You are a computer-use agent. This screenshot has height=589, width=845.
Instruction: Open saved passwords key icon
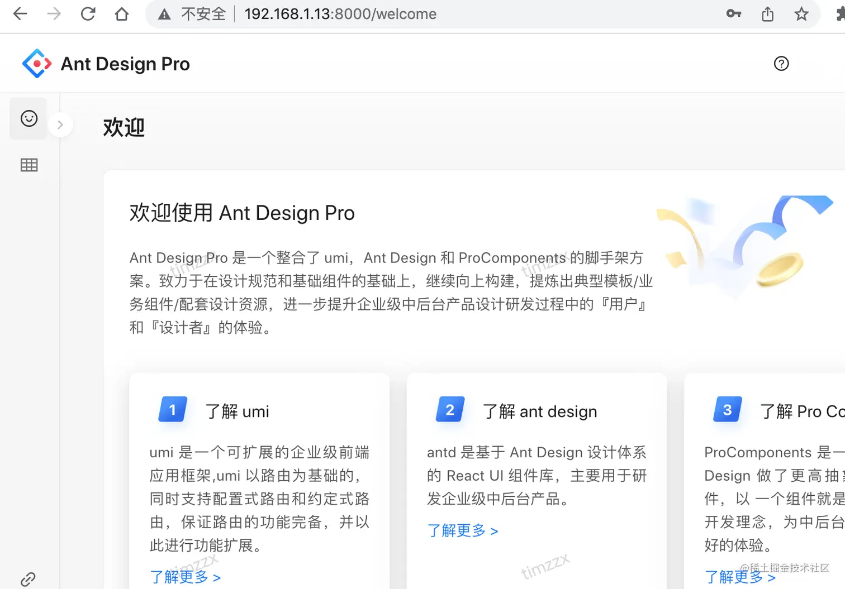tap(734, 14)
